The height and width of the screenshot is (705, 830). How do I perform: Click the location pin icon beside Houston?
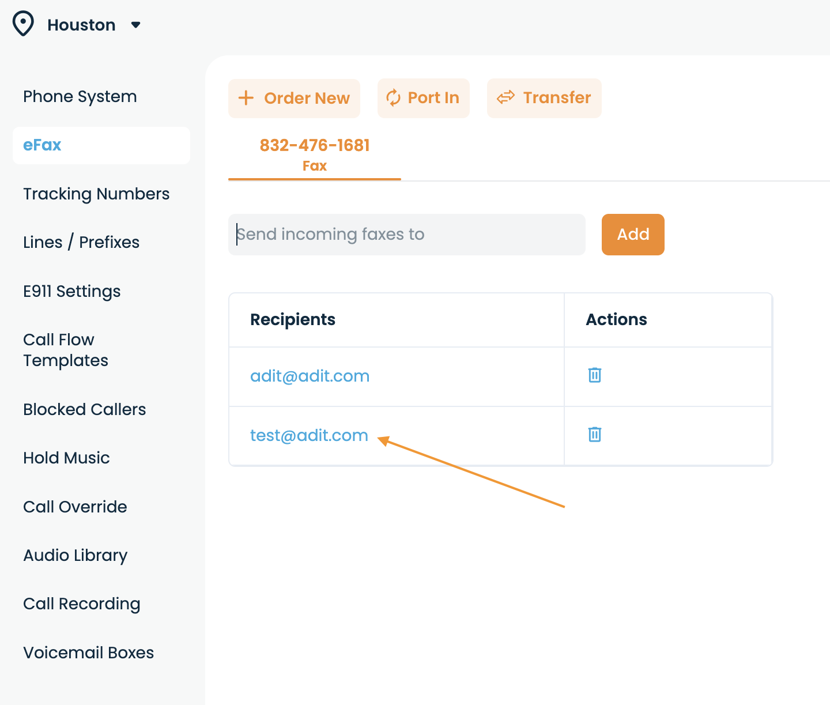(x=23, y=25)
